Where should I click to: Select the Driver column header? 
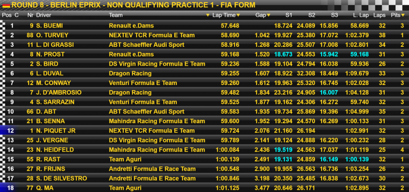pyautogui.click(x=44, y=15)
